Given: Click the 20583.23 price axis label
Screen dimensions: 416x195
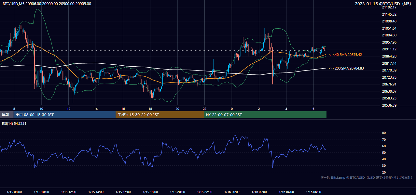Looking at the screenshot, I should coord(389,98).
